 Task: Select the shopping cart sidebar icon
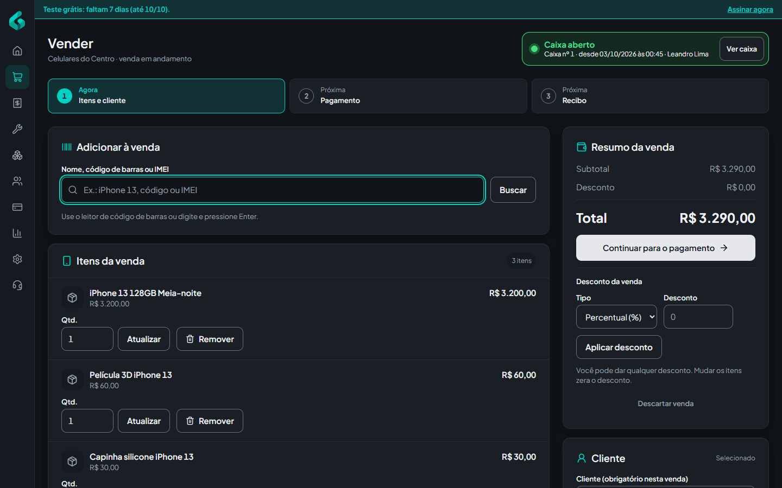[x=17, y=77]
